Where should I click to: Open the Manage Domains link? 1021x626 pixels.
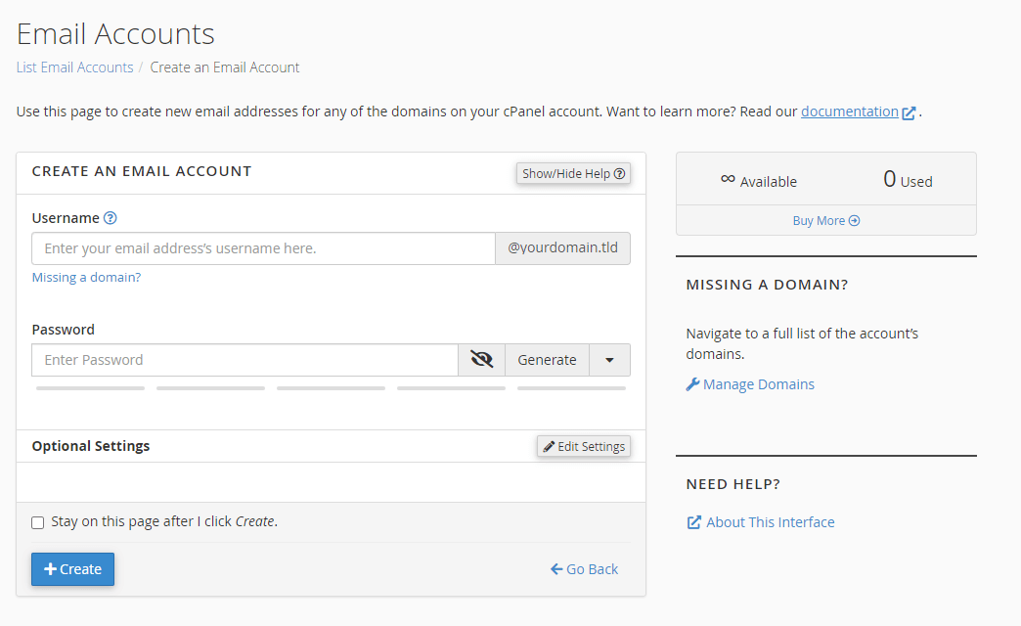pyautogui.click(x=759, y=384)
